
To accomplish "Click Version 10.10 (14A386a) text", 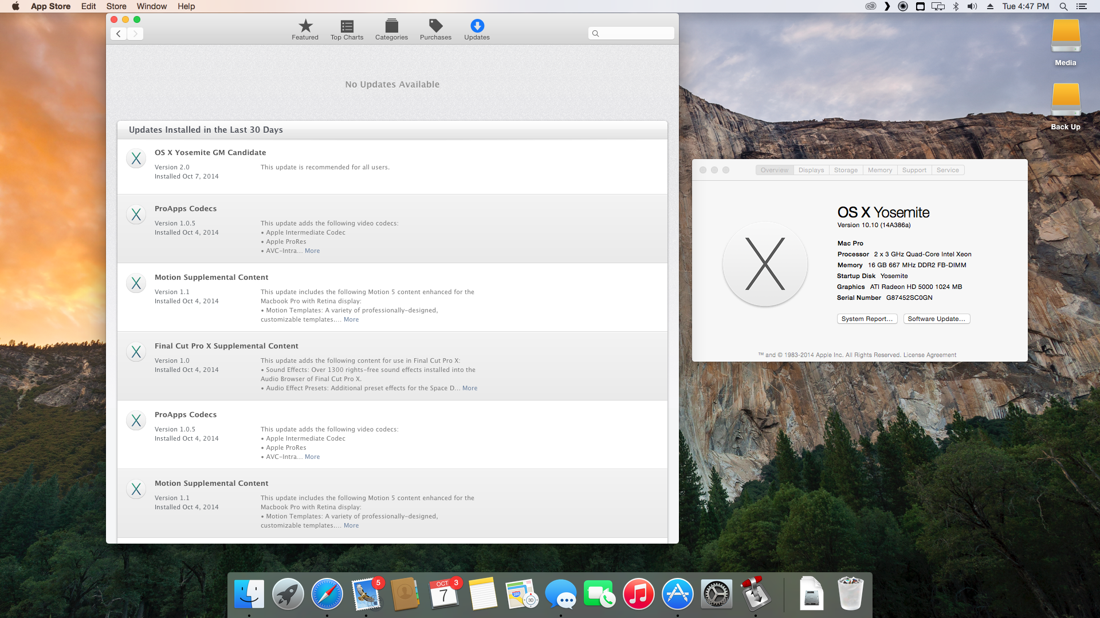I will point(874,225).
